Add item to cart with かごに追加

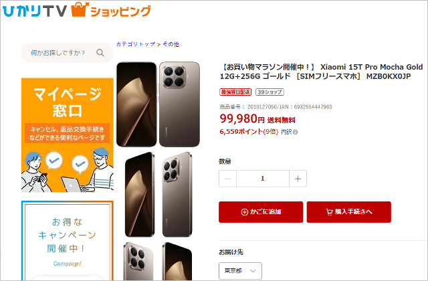[x=261, y=212]
